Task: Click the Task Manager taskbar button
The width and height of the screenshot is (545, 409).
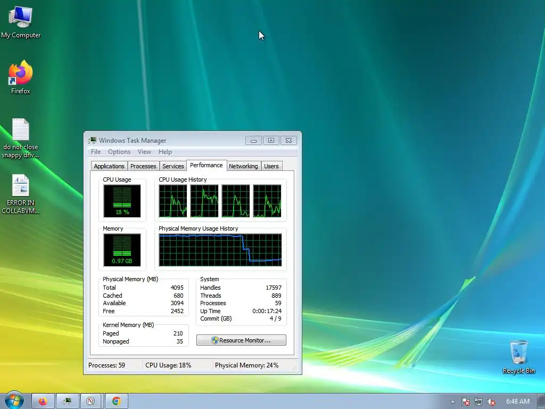Action: [68, 402]
